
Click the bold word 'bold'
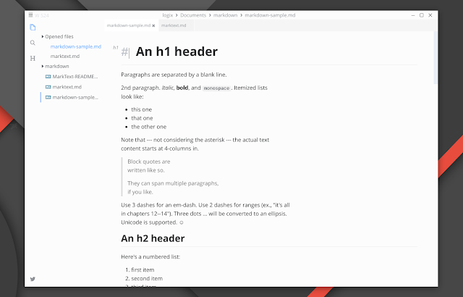click(x=182, y=88)
